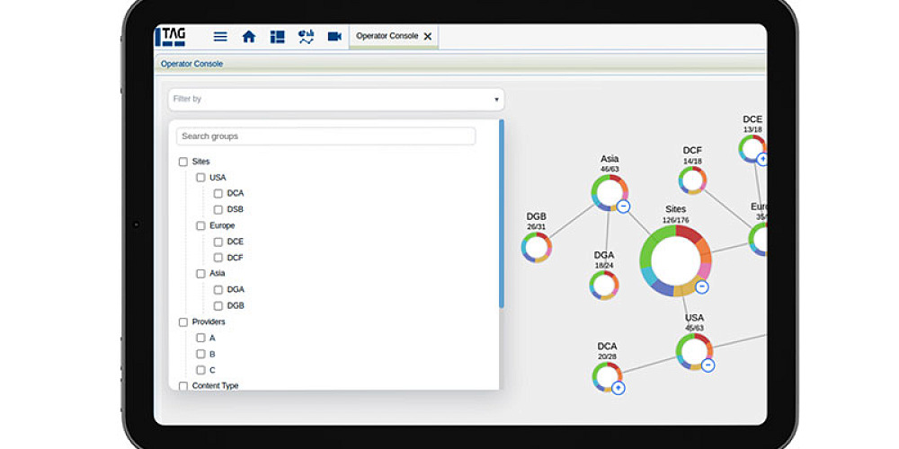
Task: Click the Search groups field
Action: point(325,136)
